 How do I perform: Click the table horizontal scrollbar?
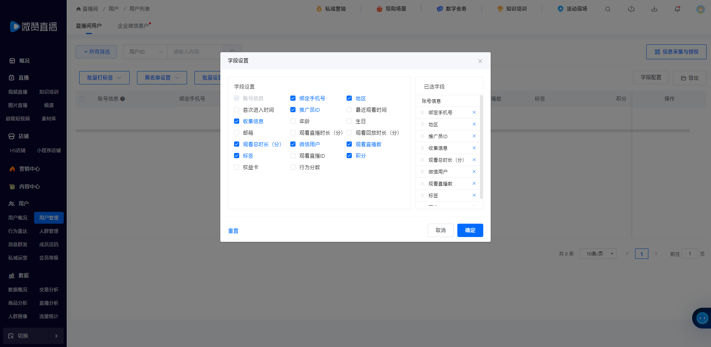383,131
